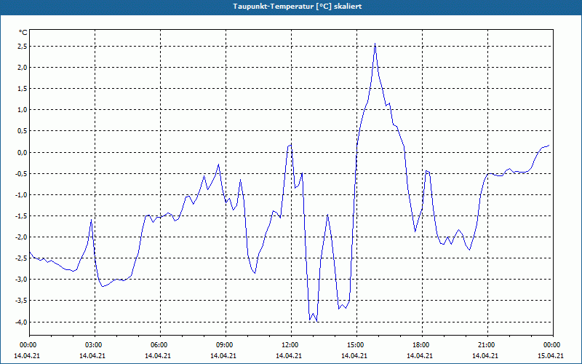Click the 0,5 y-axis label
Screen dimensions: 582x364
pyautogui.click(x=22, y=131)
